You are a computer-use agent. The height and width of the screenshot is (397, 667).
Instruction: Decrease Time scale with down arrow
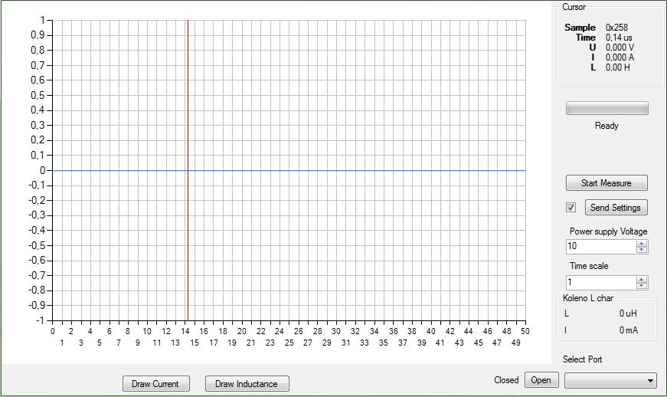tap(642, 286)
